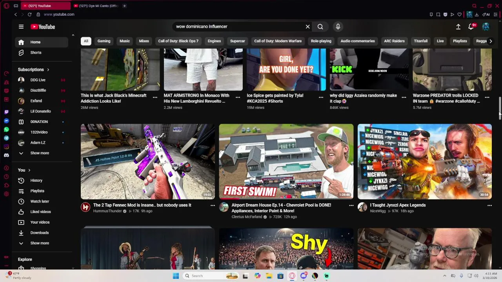
Task: Visit the Cleetus McFarland channel link
Action: pyautogui.click(x=247, y=217)
